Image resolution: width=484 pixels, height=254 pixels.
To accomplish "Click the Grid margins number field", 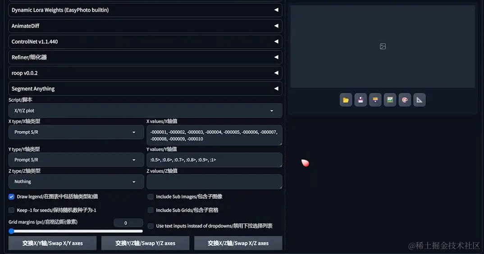I will pyautogui.click(x=128, y=223).
